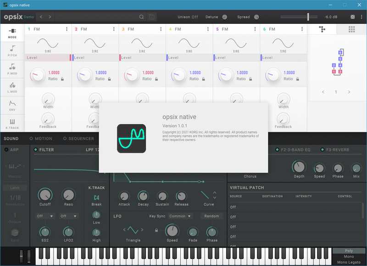Open operator 2 options menu dots

coord(114,29)
